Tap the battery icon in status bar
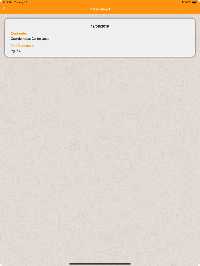The width and height of the screenshot is (200, 266). [x=194, y=2]
